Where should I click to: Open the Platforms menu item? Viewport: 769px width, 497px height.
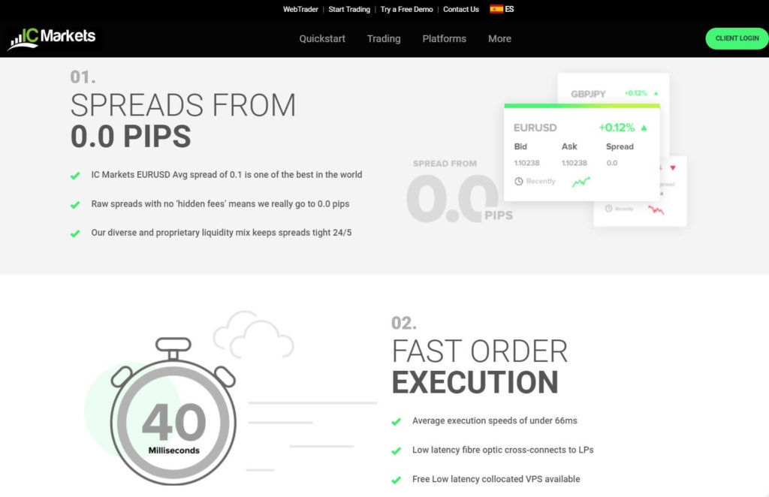[x=444, y=39]
